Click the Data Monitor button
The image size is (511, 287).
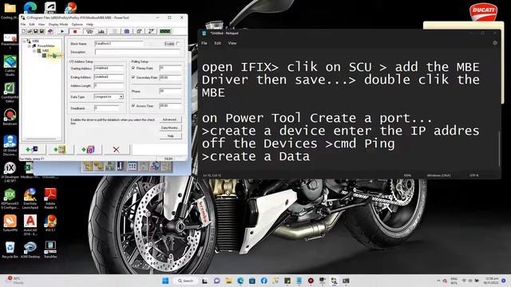pyautogui.click(x=170, y=128)
